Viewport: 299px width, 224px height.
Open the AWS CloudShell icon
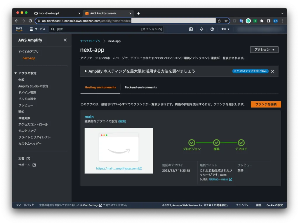tap(191, 29)
